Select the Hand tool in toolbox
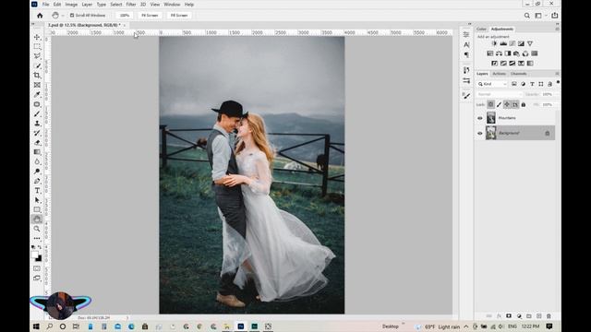Viewport: 591px width, 332px height. coord(37,219)
